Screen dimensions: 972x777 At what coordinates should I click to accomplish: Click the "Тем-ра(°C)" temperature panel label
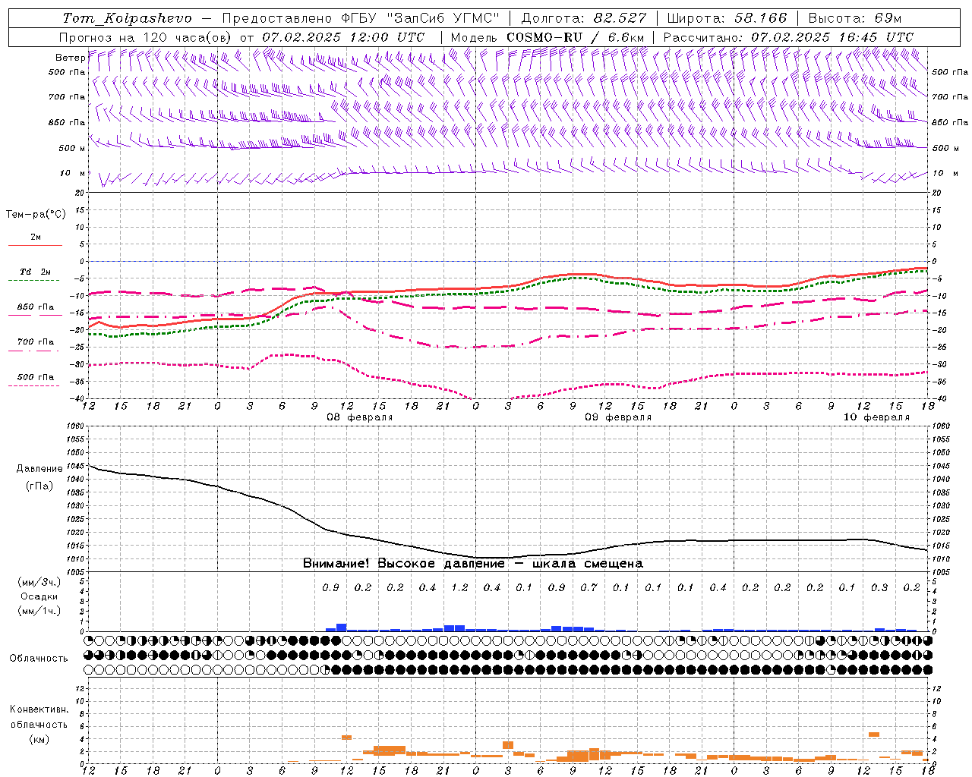pos(36,215)
